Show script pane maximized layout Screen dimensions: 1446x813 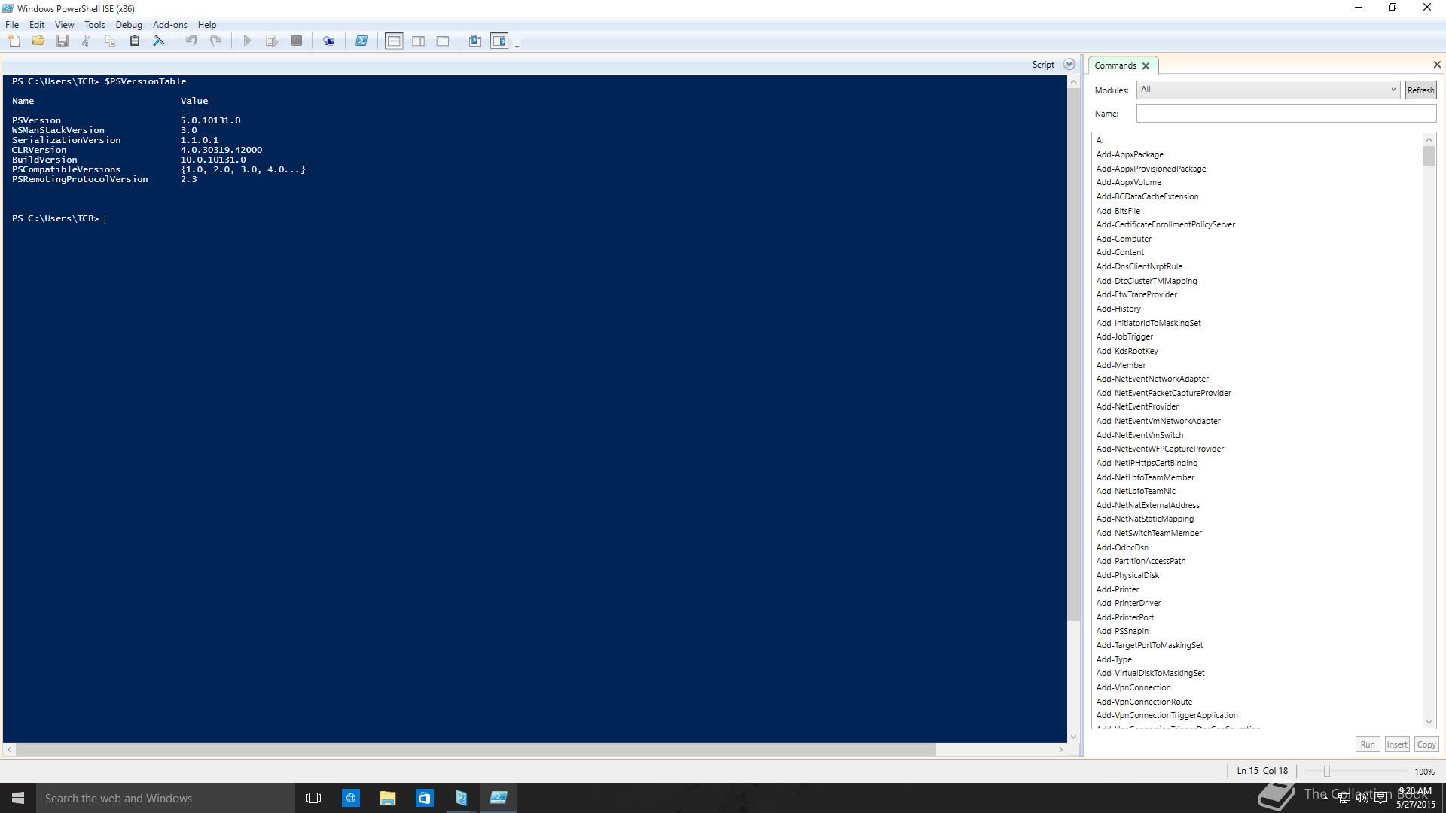[x=443, y=41]
